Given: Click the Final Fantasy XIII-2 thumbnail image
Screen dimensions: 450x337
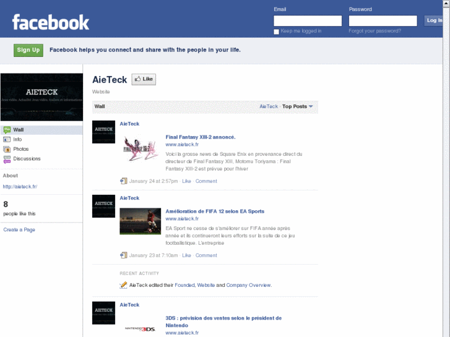Looking at the screenshot, I should coord(141,148).
